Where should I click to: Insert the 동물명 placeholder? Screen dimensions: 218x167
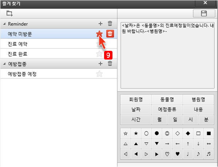point(167,99)
